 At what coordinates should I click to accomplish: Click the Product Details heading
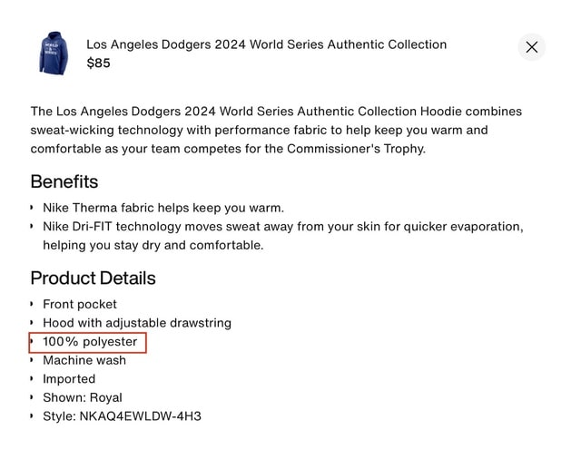coord(93,278)
